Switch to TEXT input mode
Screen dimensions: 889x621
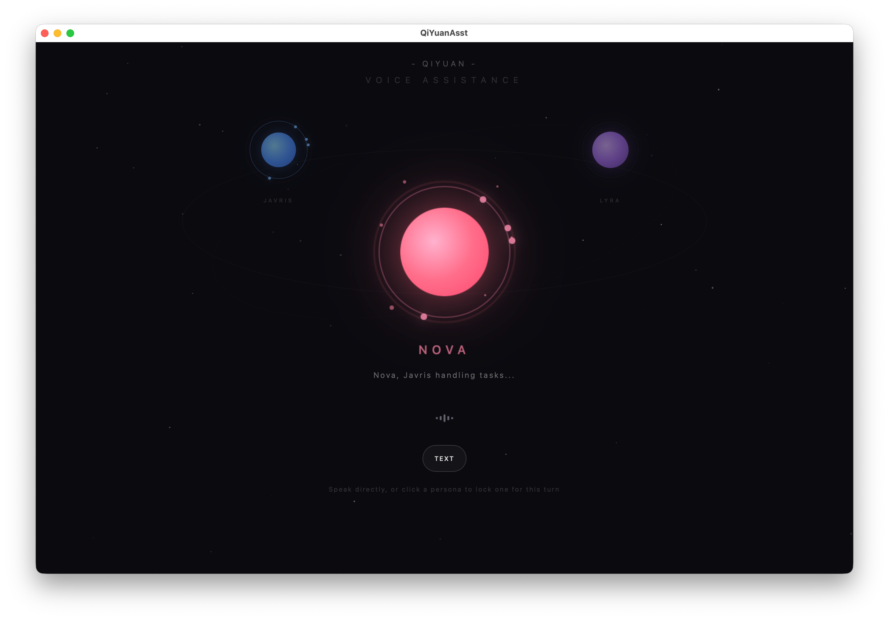444,458
